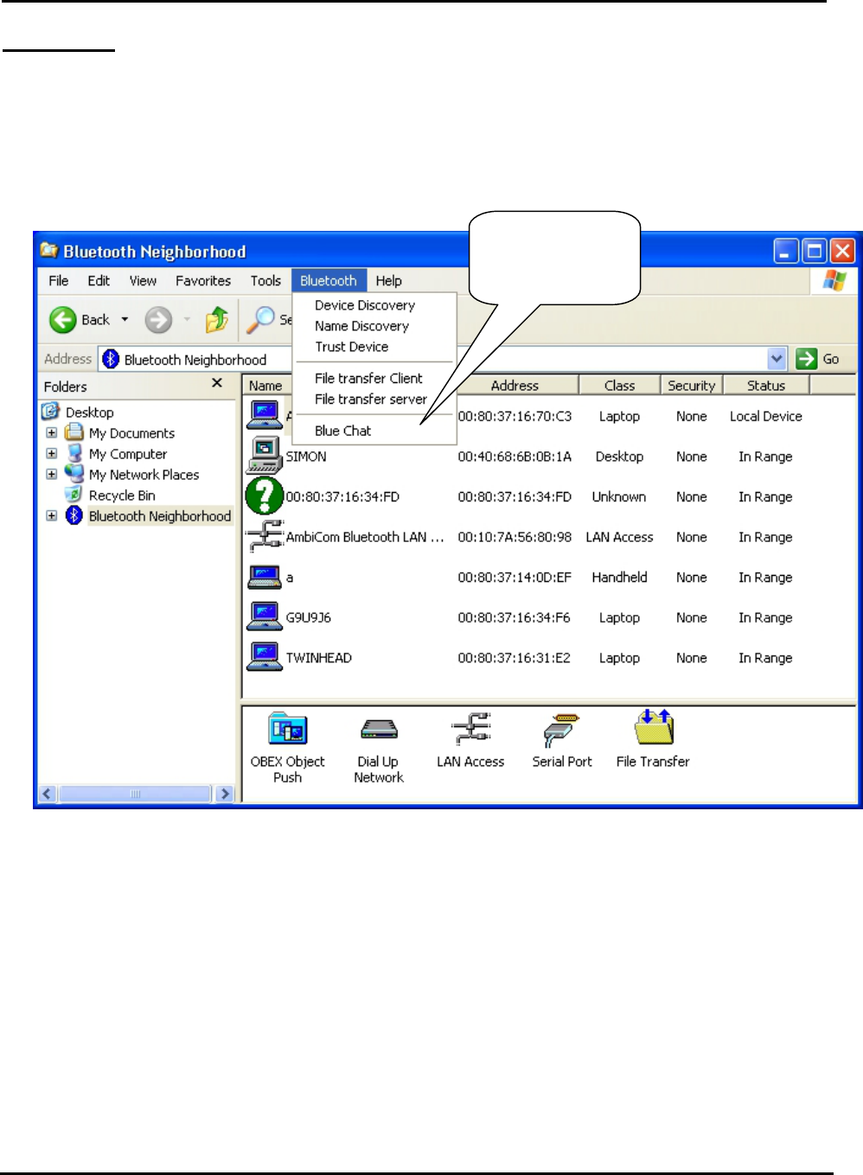Screen dimensions: 863x1175
Task: Select the SIMON desktop device icon
Action: tap(264, 455)
